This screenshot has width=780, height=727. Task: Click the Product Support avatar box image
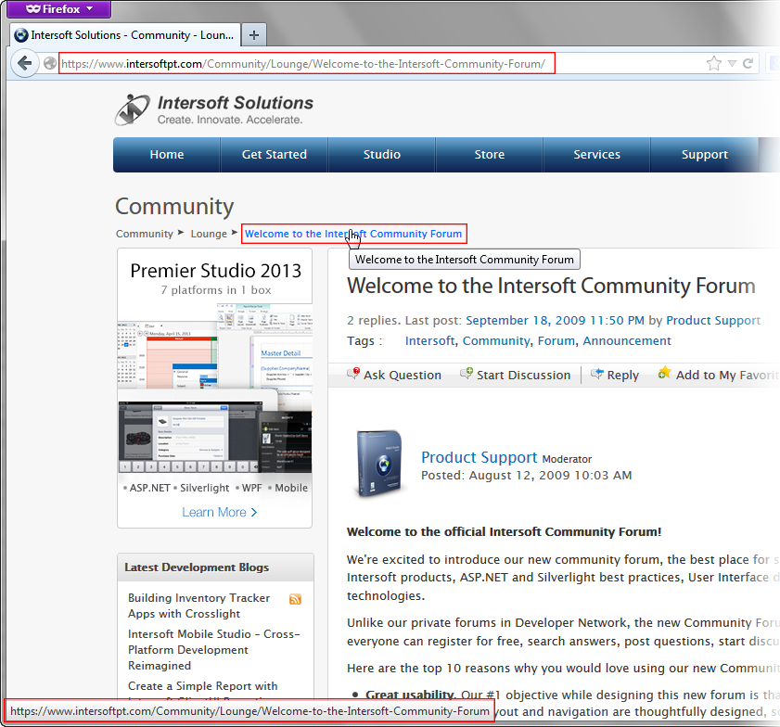(379, 464)
